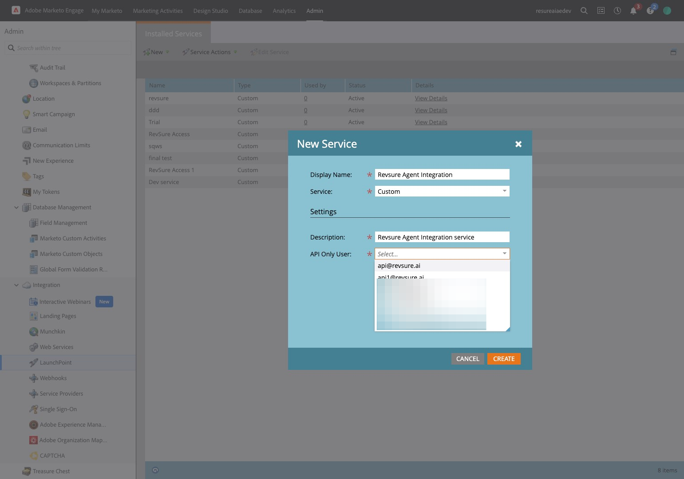Image resolution: width=684 pixels, height=479 pixels.
Task: Open View Details for ddd service
Action: point(431,110)
